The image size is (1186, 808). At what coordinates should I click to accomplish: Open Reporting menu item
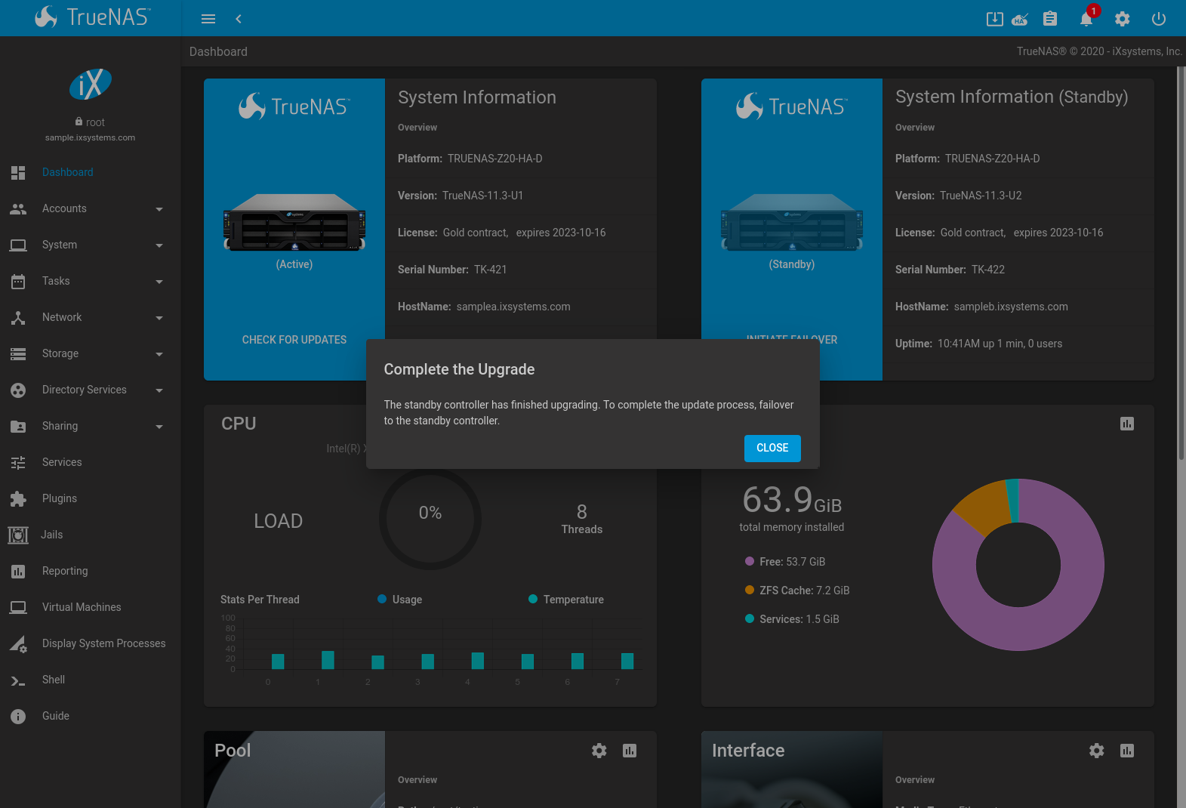coord(91,571)
